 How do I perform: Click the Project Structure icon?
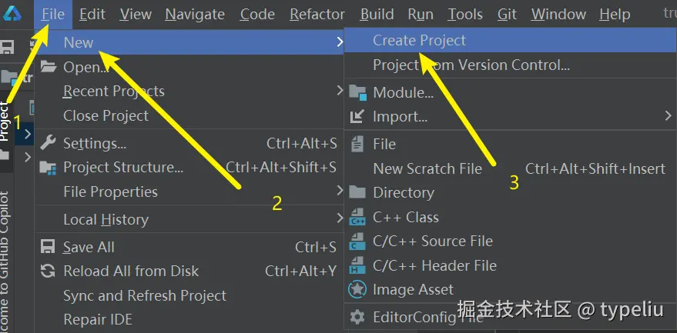coord(49,168)
